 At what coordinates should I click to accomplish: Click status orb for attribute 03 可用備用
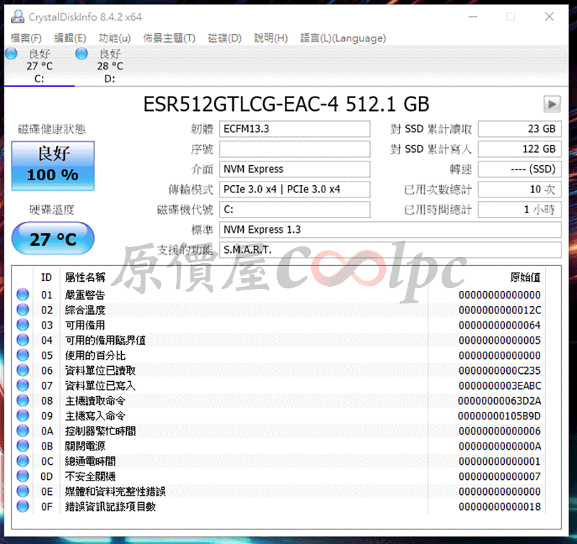click(23, 325)
